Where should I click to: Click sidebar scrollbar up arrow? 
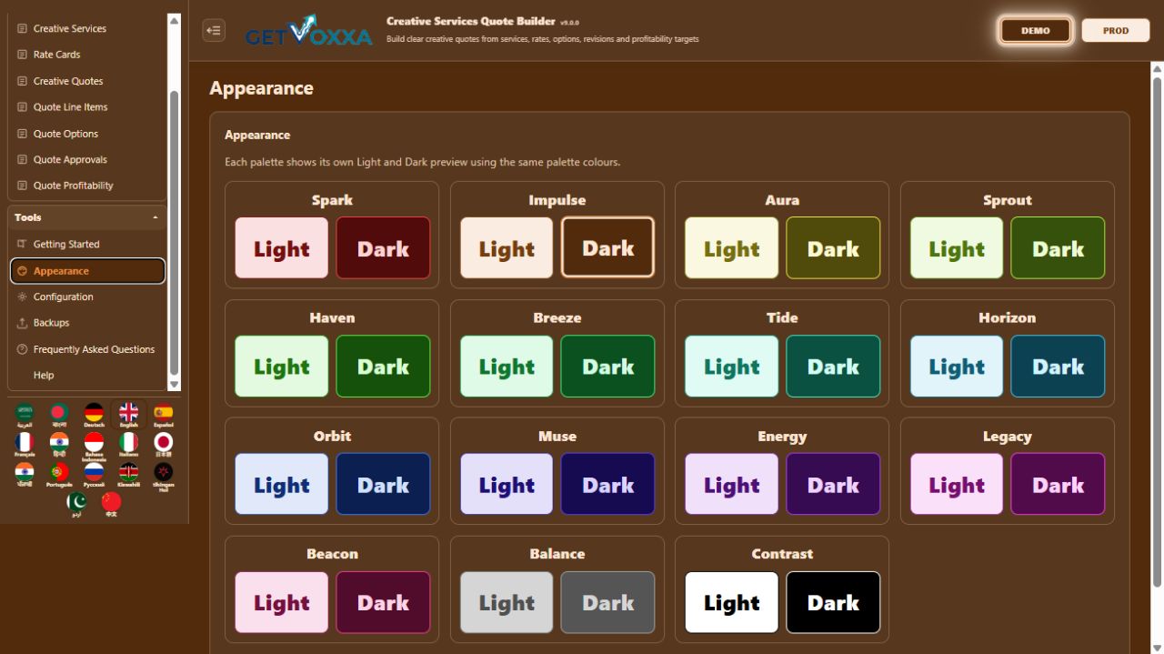tap(175, 19)
